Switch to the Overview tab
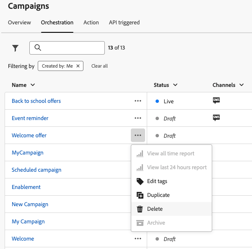The width and height of the screenshot is (252, 249). click(19, 22)
